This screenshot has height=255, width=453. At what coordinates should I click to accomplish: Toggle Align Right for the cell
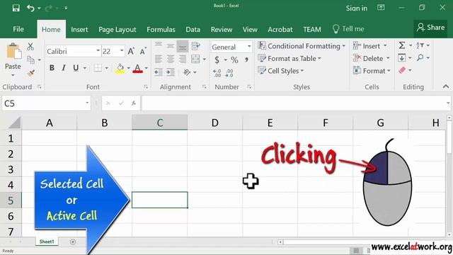tap(183, 59)
